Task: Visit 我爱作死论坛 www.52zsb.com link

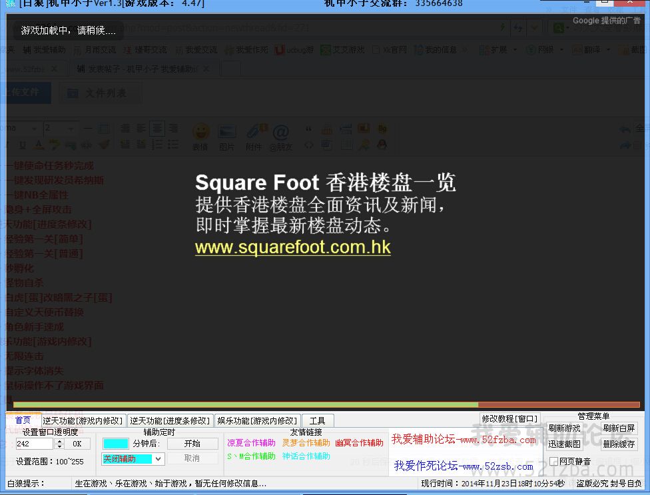Action: pos(464,466)
